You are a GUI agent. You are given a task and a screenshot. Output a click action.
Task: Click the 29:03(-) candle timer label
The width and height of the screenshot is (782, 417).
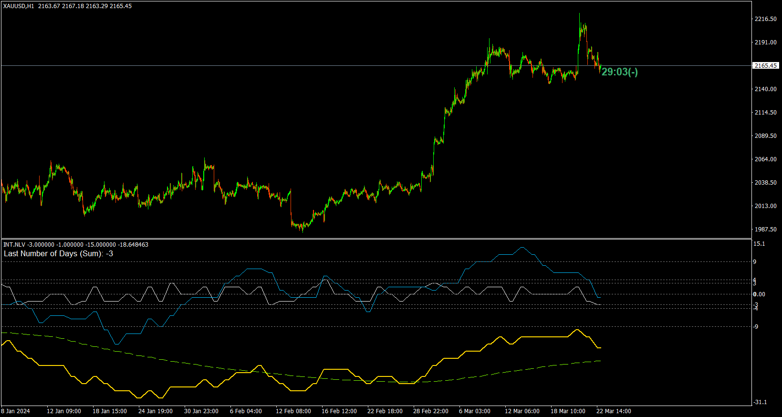pyautogui.click(x=619, y=72)
